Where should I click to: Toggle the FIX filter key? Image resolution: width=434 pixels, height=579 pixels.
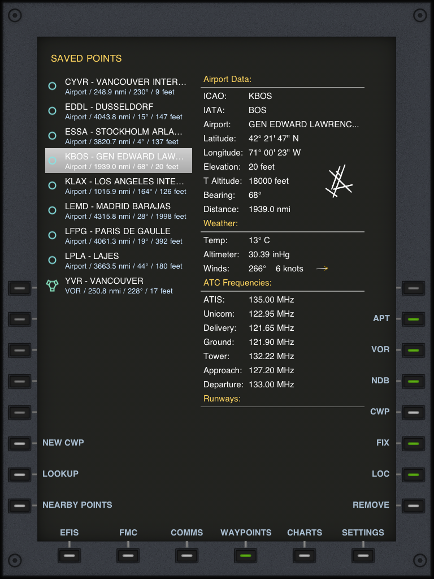(413, 444)
